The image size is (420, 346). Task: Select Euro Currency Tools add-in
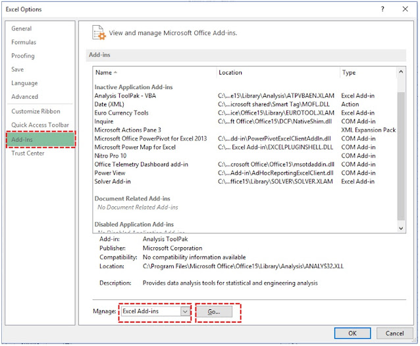[x=245, y=113]
